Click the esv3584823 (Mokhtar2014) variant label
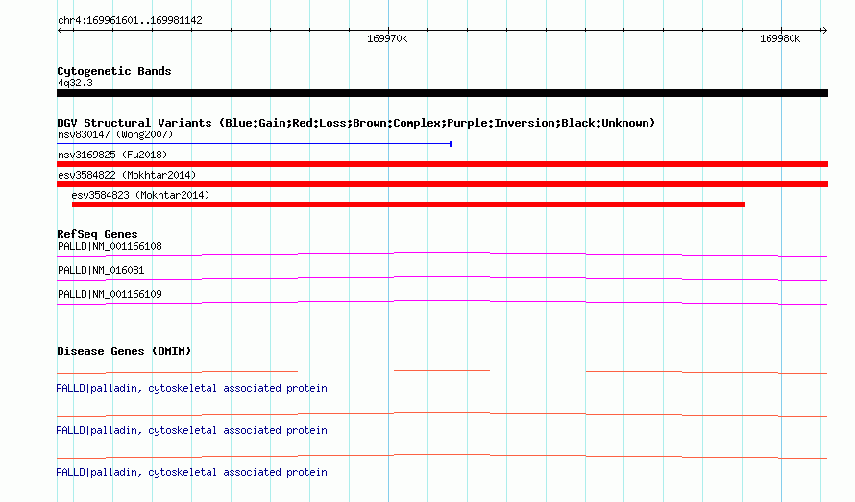Image resolution: width=855 pixels, height=502 pixels. coord(140,195)
